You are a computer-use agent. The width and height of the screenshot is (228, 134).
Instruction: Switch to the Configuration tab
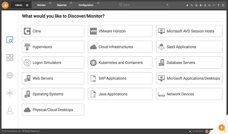[86, 5]
